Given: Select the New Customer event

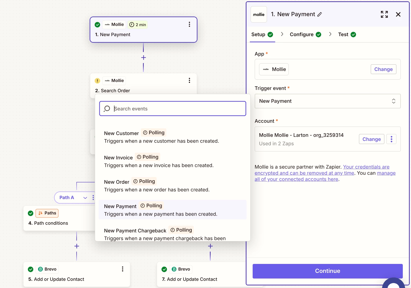Looking at the screenshot, I should coord(172,137).
